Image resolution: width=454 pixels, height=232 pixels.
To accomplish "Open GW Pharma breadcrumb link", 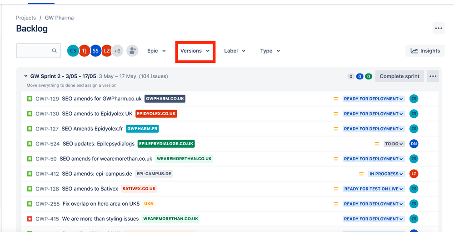I will 59,18.
